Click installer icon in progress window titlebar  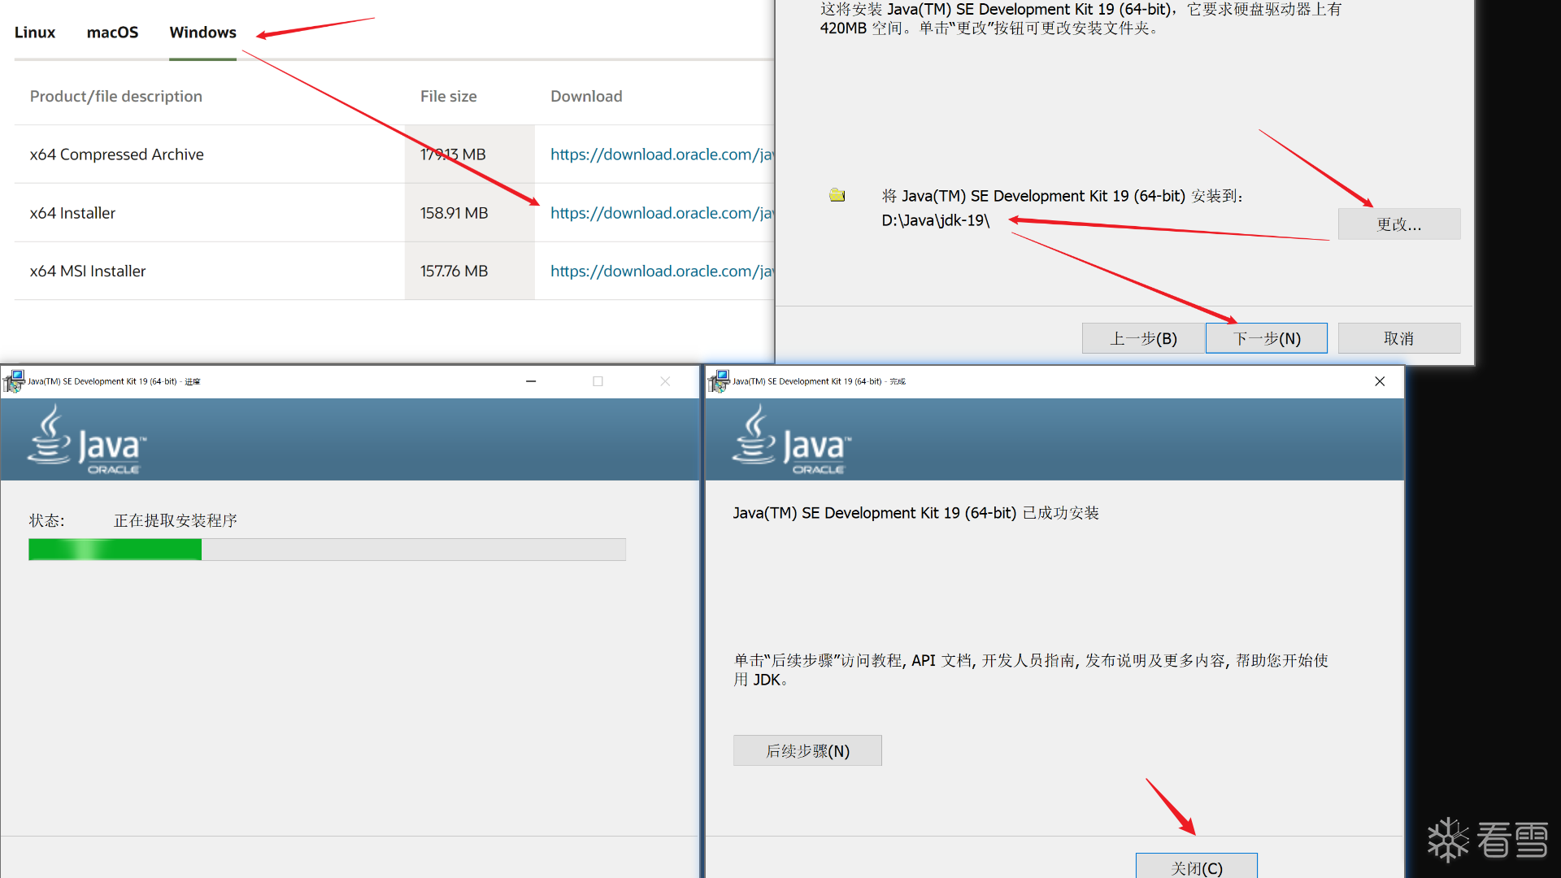click(14, 380)
